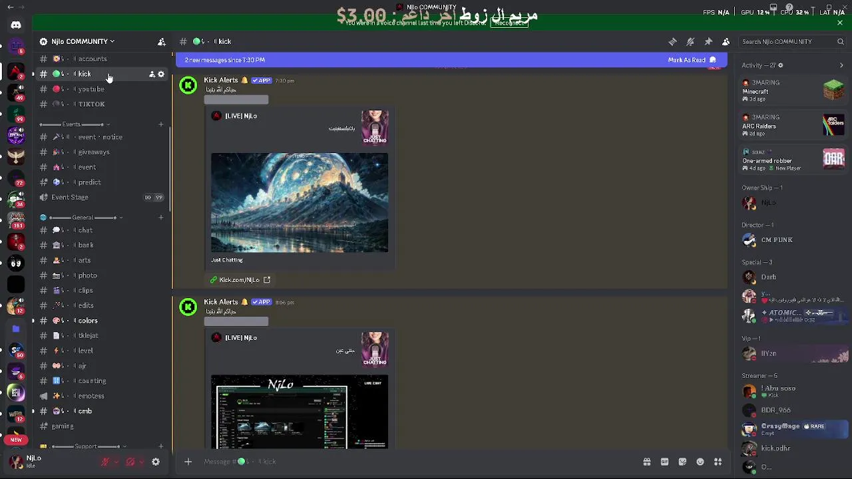The width and height of the screenshot is (852, 479).
Task: Click the Kick Alerts bot avatar in 7:30 message
Action: point(188,86)
